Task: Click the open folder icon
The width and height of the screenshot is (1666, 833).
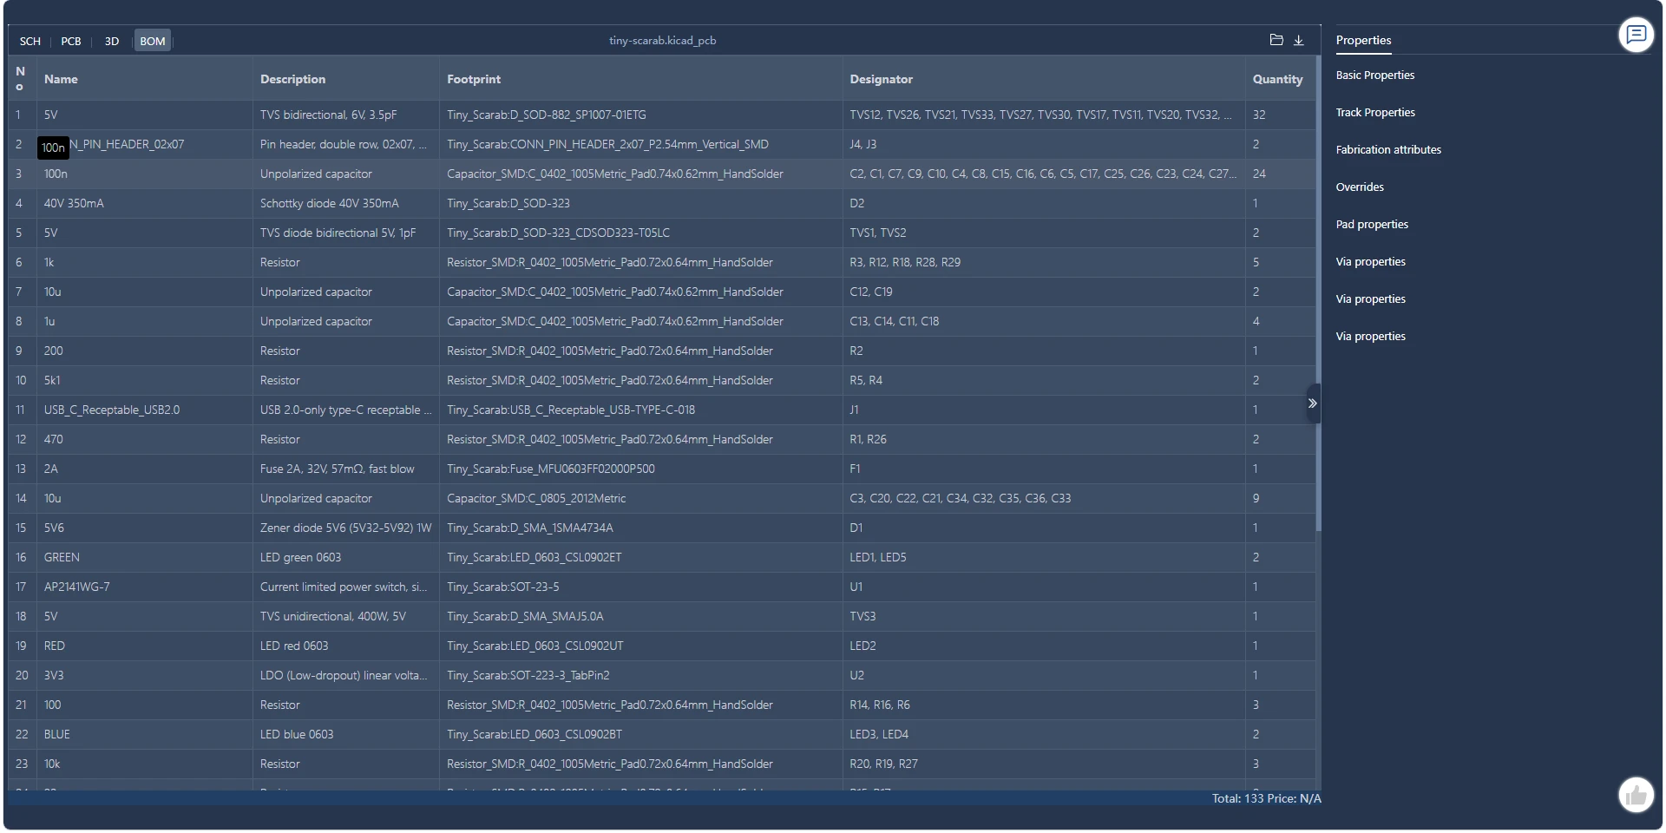Action: [x=1276, y=40]
